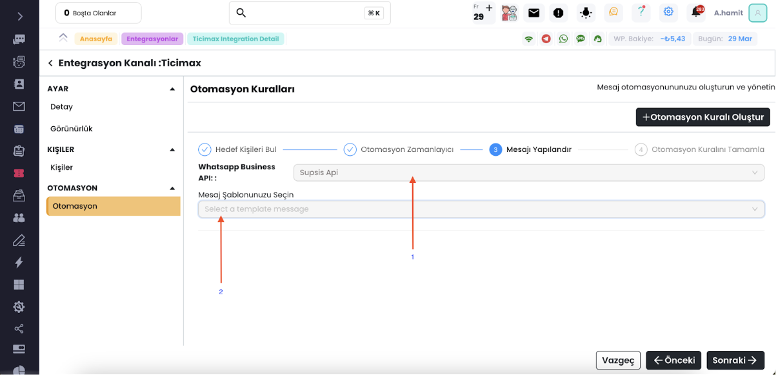
Task: Jump to Hedef Kişileri Bul step
Action: pyautogui.click(x=237, y=149)
